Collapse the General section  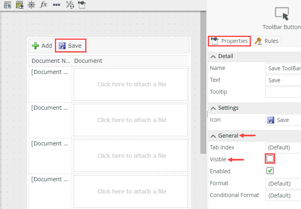(x=213, y=136)
